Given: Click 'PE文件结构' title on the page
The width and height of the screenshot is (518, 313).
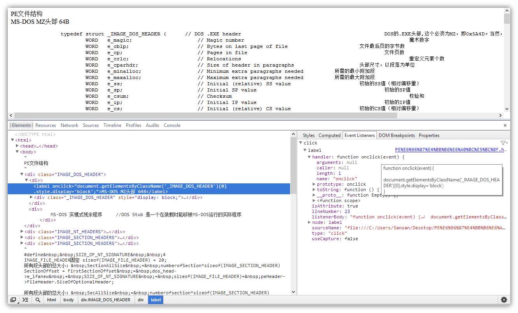Looking at the screenshot, I should coord(26,14).
